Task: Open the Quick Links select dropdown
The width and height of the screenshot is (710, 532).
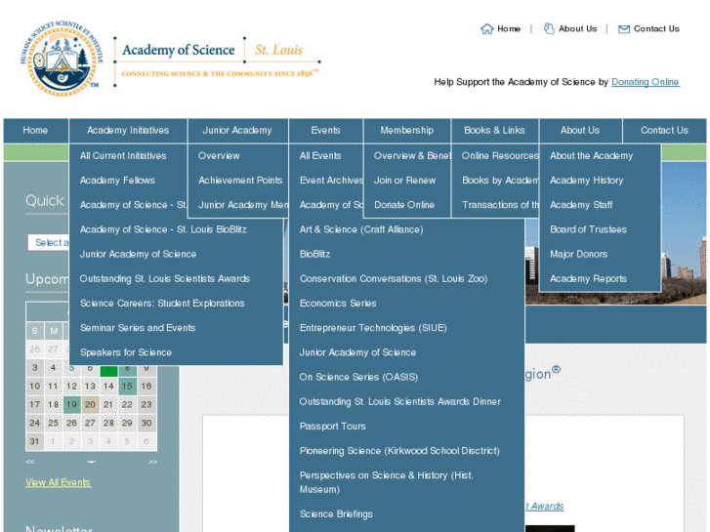Action: (x=49, y=243)
